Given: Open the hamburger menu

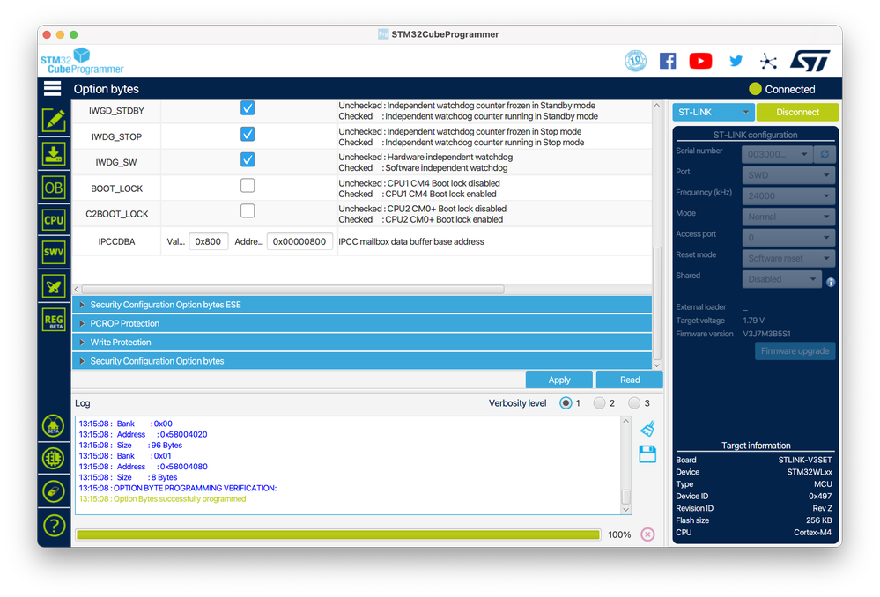Looking at the screenshot, I should click(52, 89).
